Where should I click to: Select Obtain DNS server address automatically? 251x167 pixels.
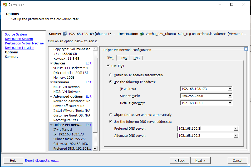[x=110, y=115]
